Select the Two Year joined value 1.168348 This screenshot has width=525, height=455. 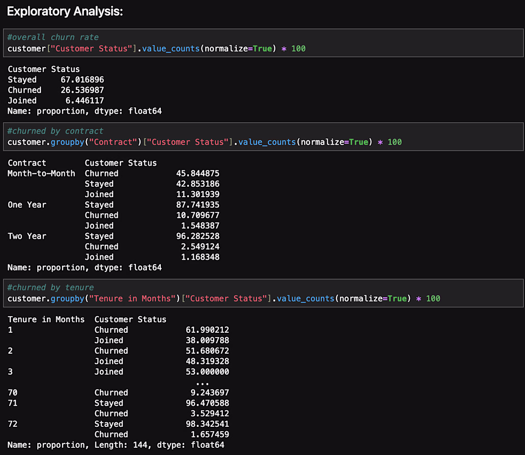point(200,257)
